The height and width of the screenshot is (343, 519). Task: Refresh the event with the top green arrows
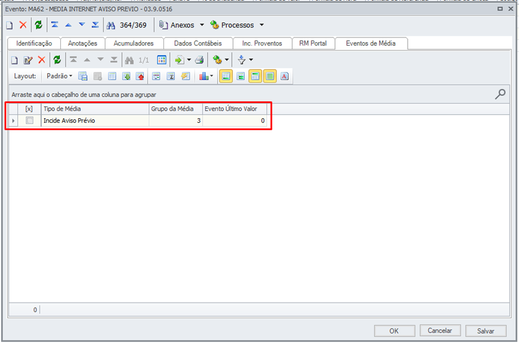(x=39, y=25)
